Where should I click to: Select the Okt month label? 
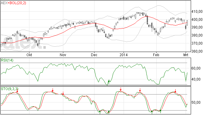tap(29, 55)
